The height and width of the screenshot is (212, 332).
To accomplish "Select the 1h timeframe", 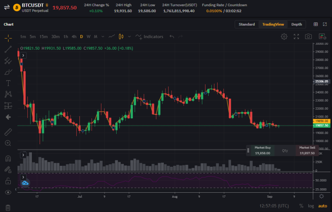I will (x=66, y=37).
